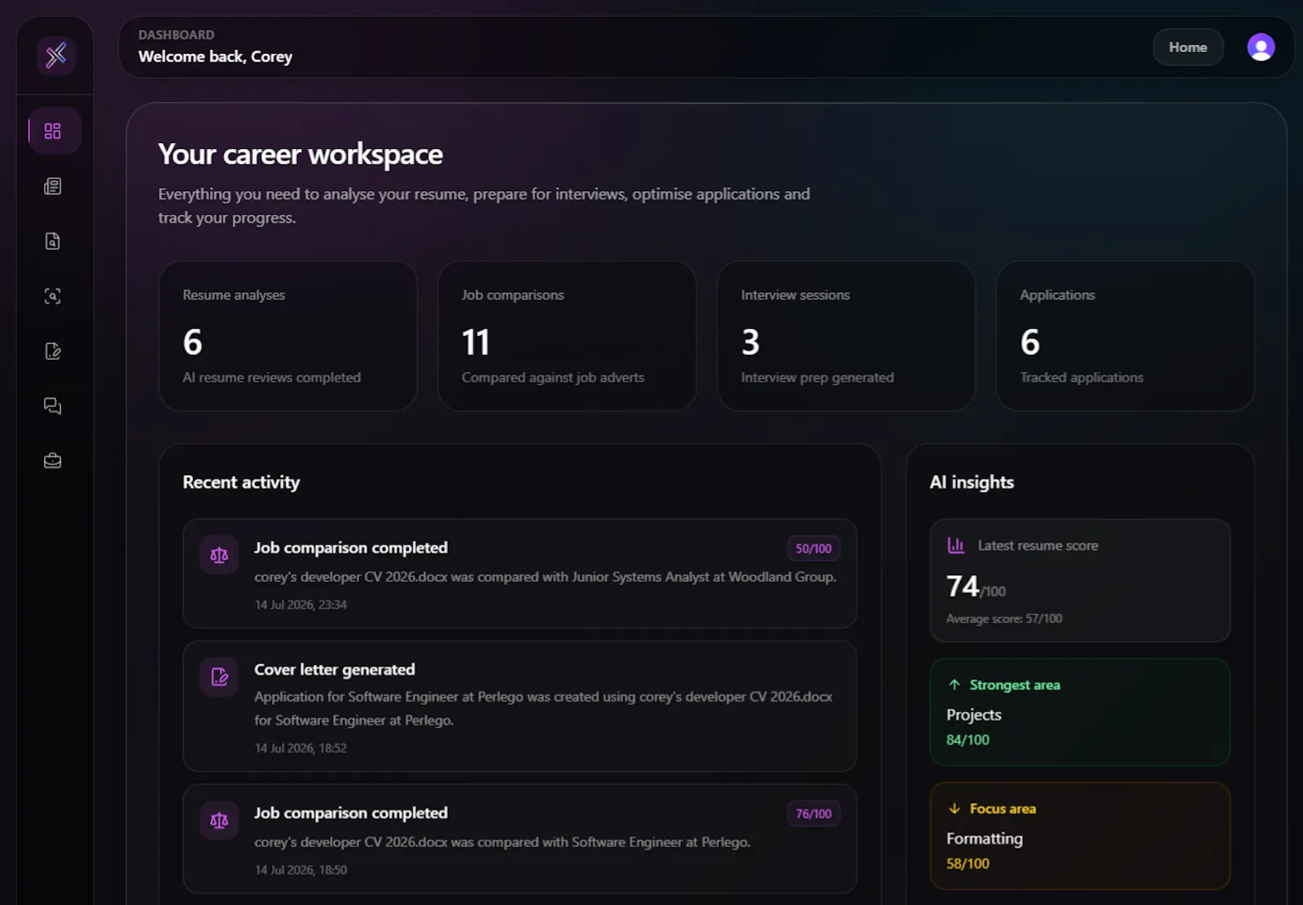The width and height of the screenshot is (1303, 905).
Task: Click the Average score: 57/100 text
Action: 1004,619
